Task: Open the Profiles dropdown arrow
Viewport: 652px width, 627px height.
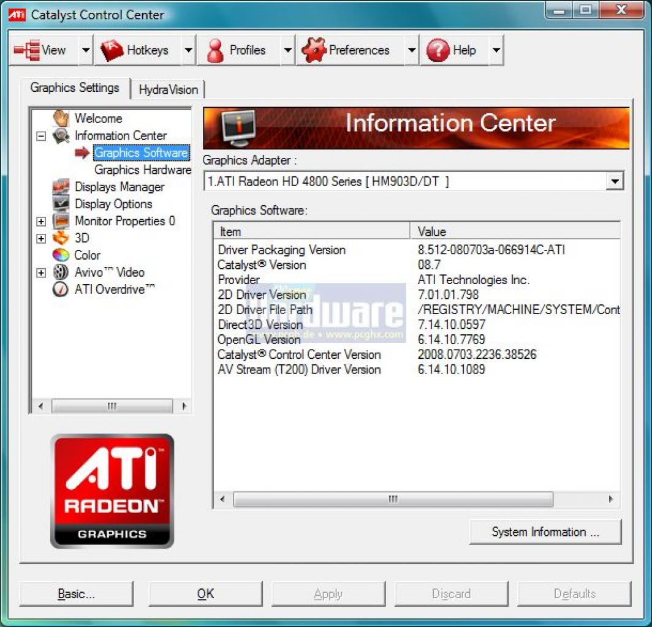Action: tap(288, 50)
